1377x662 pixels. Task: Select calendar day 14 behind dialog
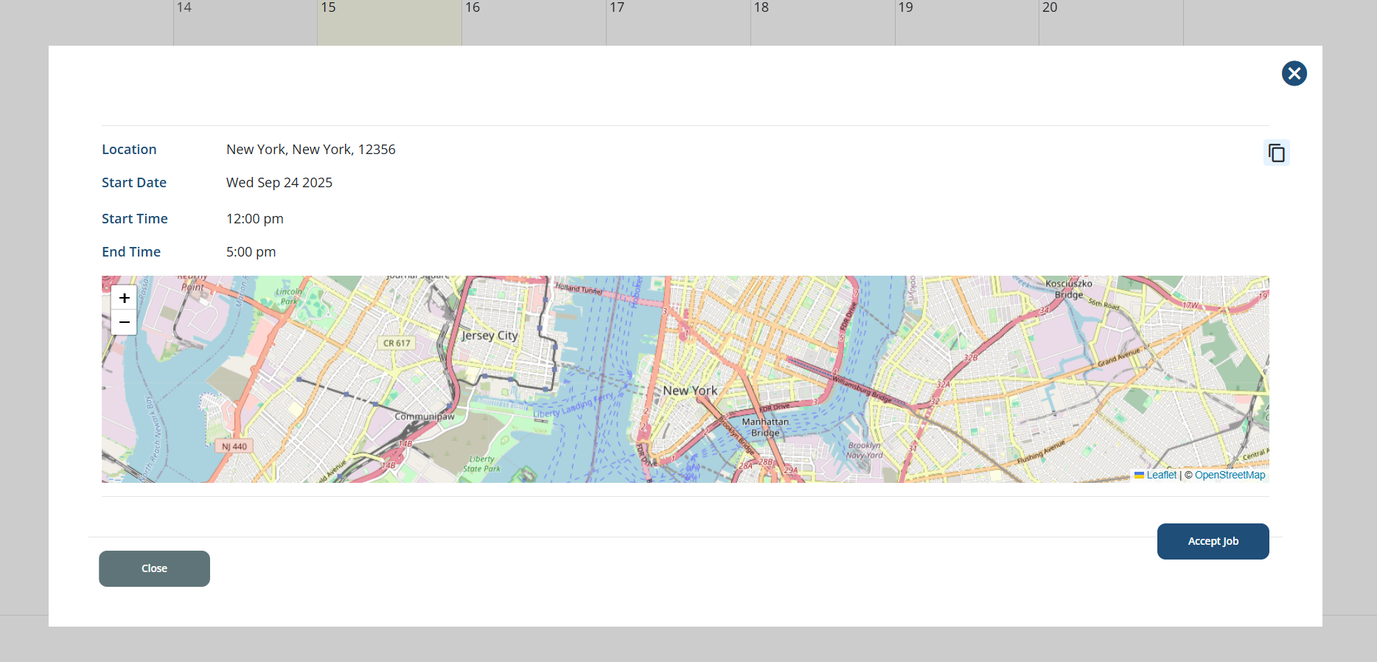(245, 22)
